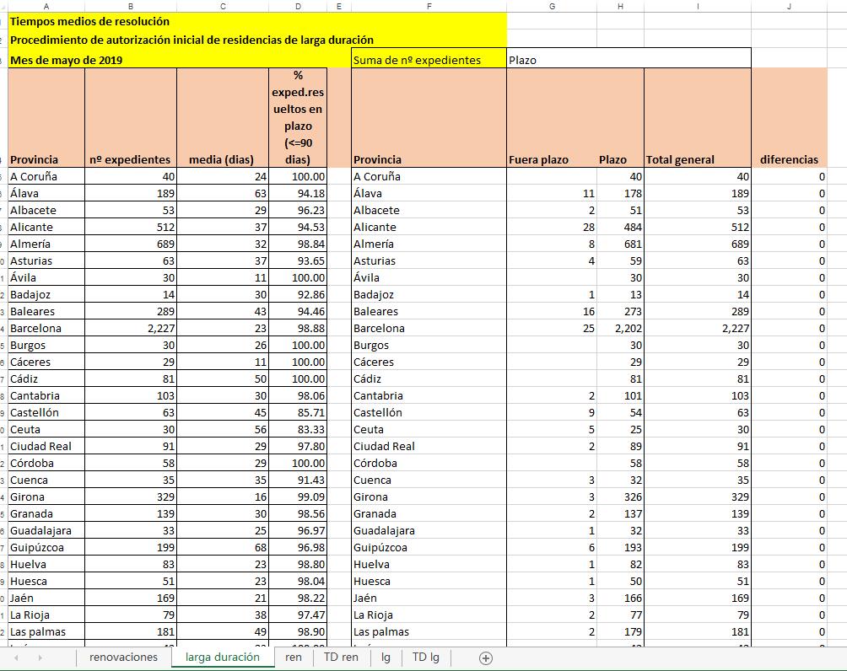
Task: Select column F header
Action: click(x=429, y=6)
